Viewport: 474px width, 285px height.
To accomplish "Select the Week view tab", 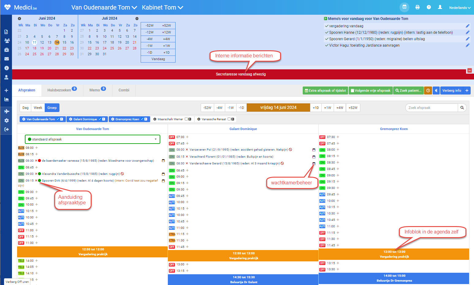I will [38, 108].
